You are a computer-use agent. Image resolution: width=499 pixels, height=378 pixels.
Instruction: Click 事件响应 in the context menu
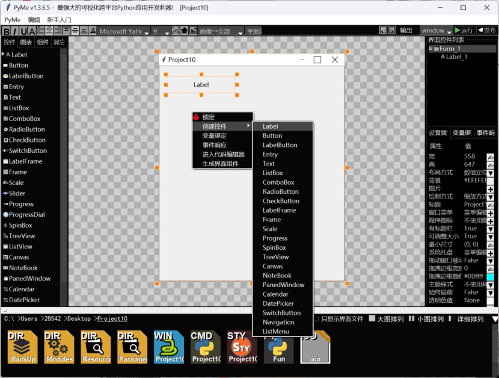pos(222,145)
